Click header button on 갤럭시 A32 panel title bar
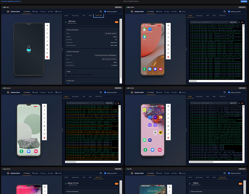Image resolution: width=249 pixels, height=194 pixels. click(118, 7)
